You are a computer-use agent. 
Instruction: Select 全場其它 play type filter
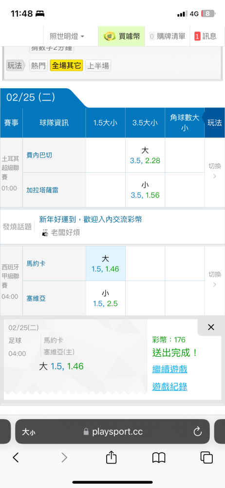[67, 66]
